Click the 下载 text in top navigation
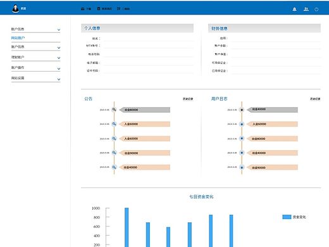Image resolution: width=329 pixels, height=247 pixels. tap(89, 9)
